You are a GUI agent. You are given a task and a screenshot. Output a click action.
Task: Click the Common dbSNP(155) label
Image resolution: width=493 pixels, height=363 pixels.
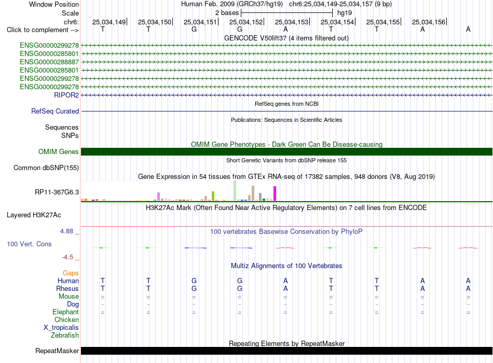coord(46,168)
